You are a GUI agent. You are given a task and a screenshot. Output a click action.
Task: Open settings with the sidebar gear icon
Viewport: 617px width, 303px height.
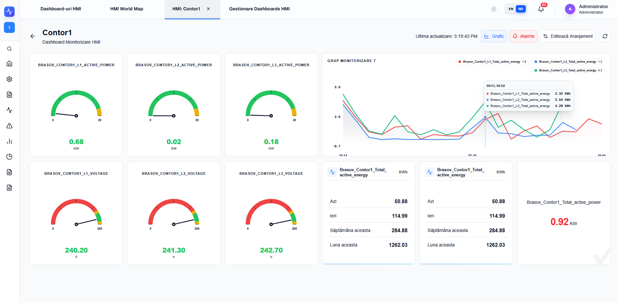point(9,79)
